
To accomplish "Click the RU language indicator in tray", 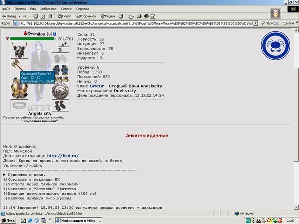I will pos(248,221).
